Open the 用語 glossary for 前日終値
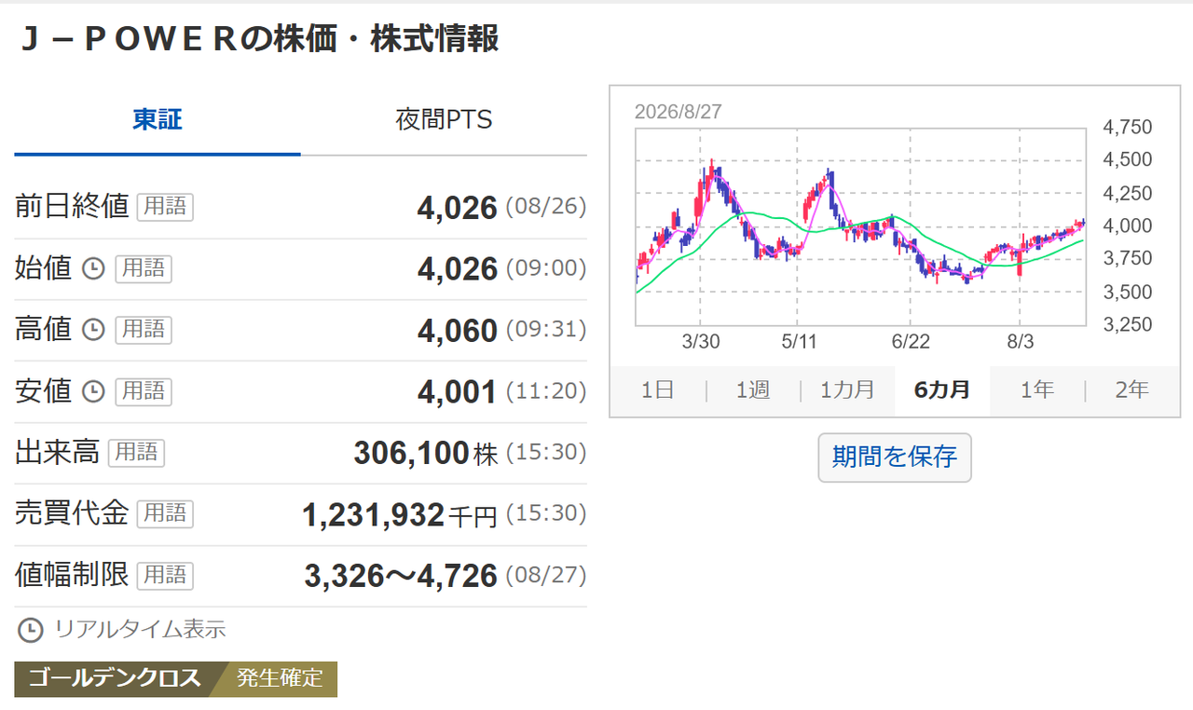 click(165, 207)
